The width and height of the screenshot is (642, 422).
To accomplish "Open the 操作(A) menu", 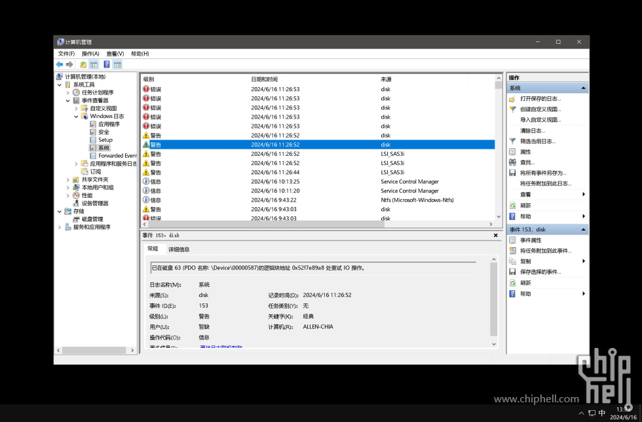I will coord(90,54).
